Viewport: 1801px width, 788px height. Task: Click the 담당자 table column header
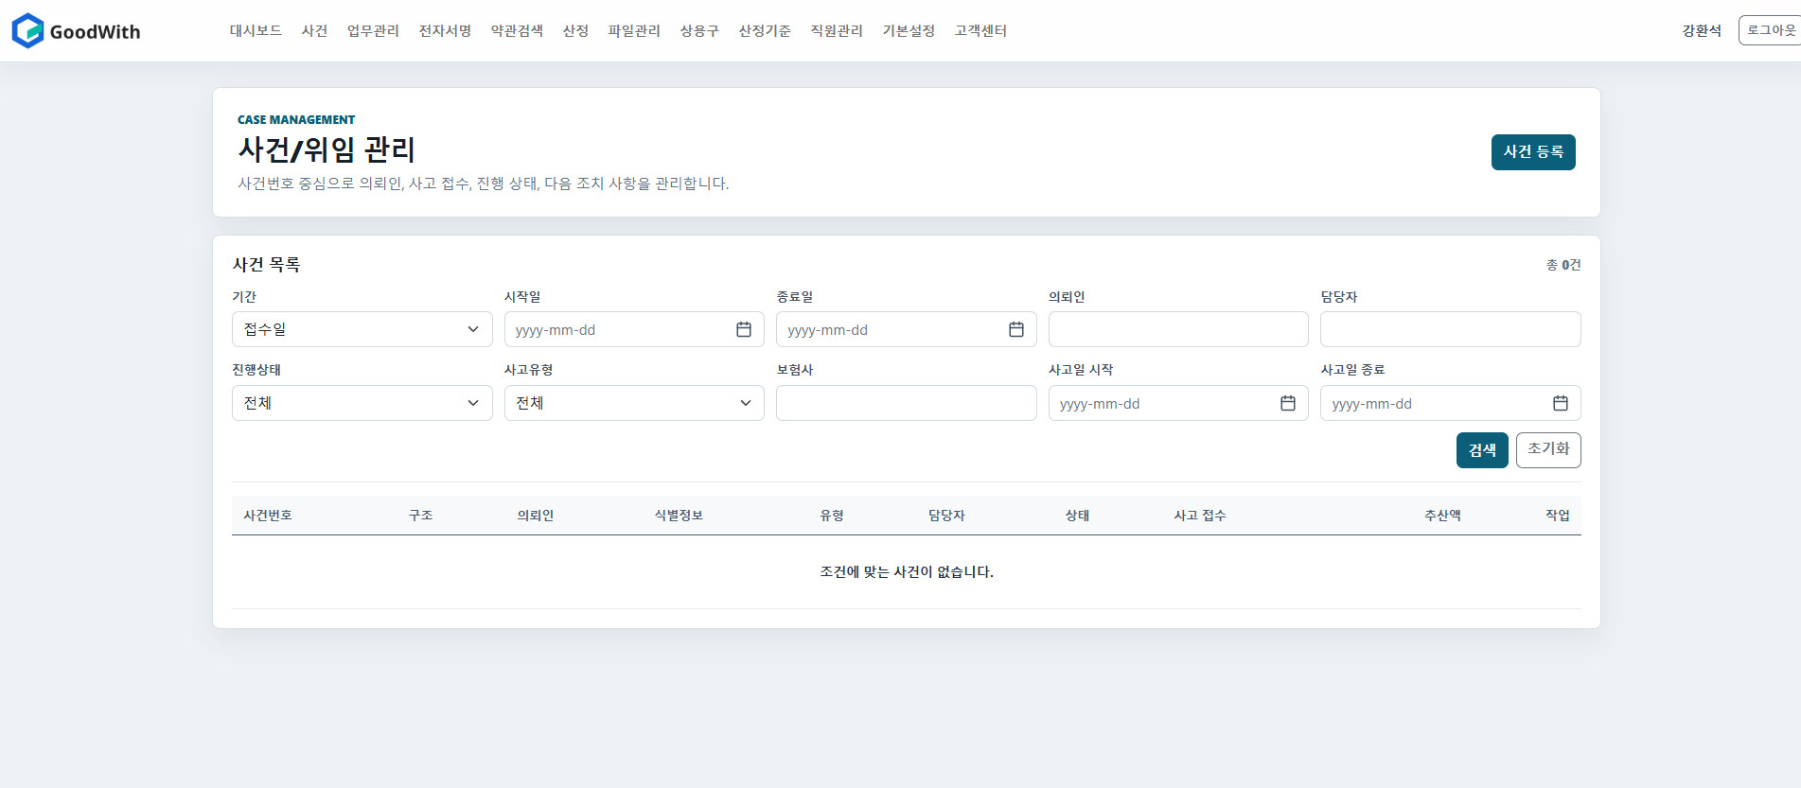(946, 516)
